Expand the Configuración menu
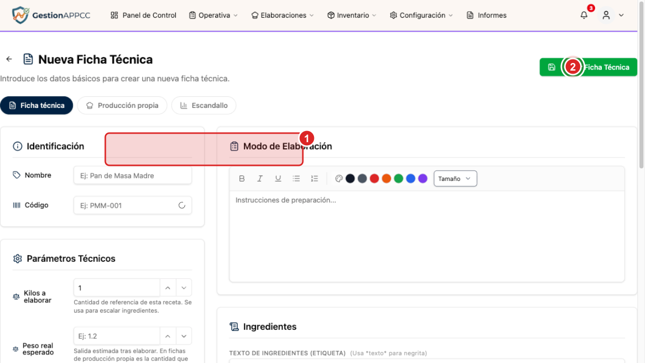 click(x=421, y=15)
